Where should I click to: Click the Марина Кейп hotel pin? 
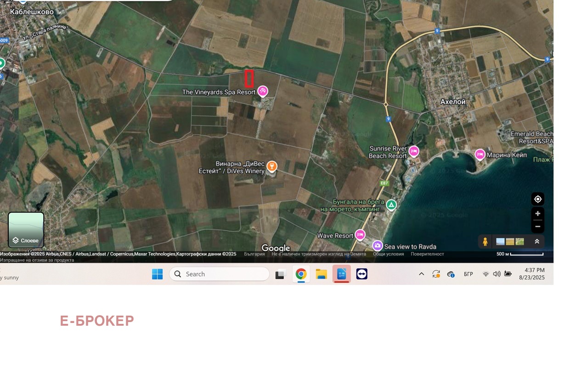480,155
